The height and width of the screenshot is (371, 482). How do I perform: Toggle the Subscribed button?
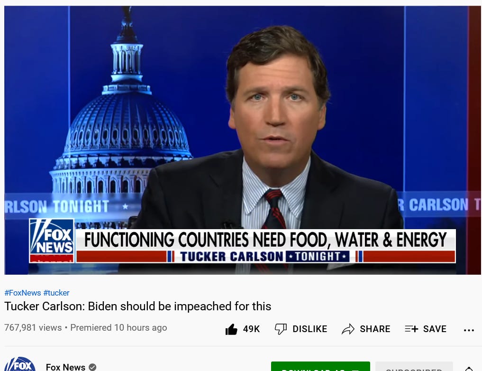tap(414, 367)
